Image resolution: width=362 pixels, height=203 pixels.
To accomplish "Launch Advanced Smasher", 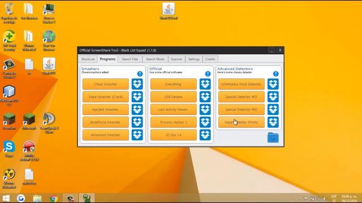I will point(106,135).
